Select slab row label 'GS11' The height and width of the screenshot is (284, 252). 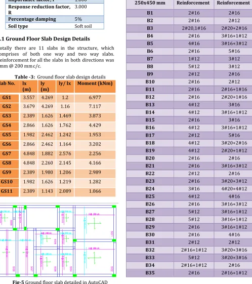pyautogui.click(x=7, y=191)
